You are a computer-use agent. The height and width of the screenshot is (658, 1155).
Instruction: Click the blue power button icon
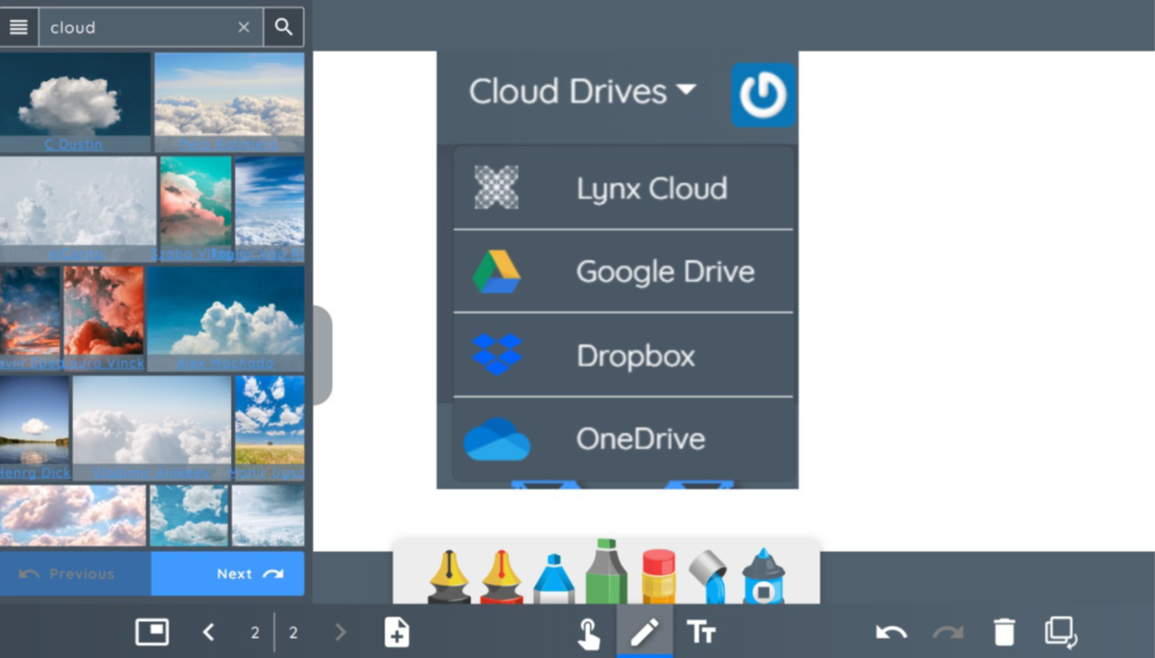click(763, 95)
